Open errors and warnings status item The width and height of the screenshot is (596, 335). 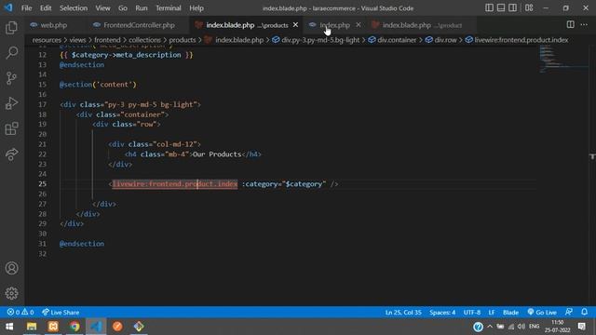20,313
